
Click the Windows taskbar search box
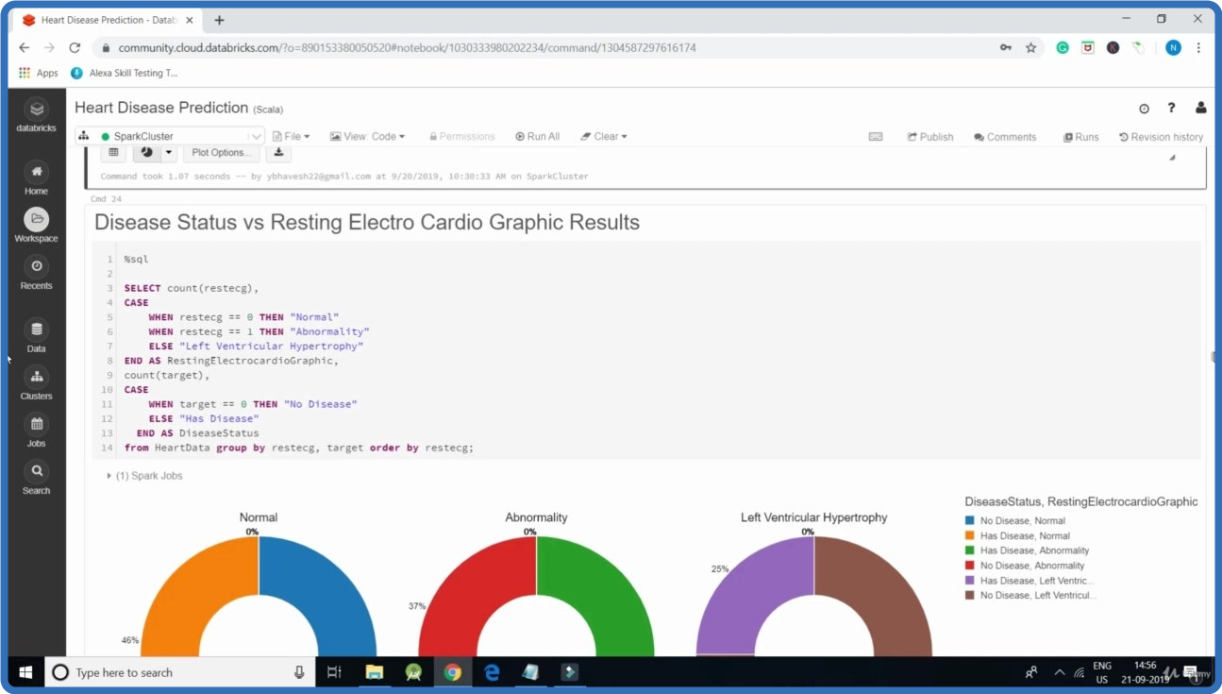click(x=179, y=672)
